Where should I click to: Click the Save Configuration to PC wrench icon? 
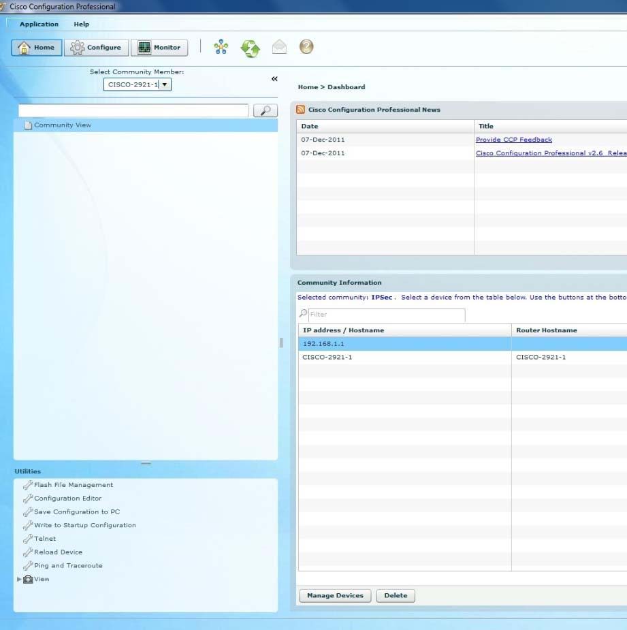(28, 512)
